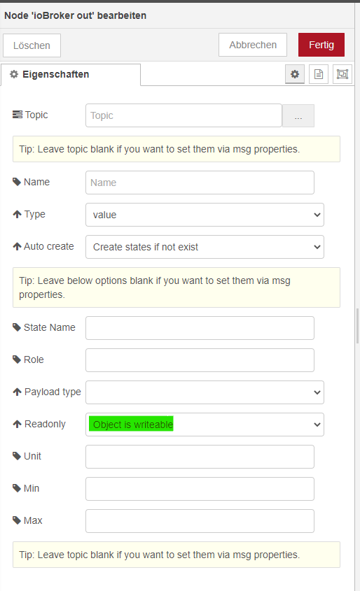
Task: Open node description document icon
Action: tap(319, 74)
